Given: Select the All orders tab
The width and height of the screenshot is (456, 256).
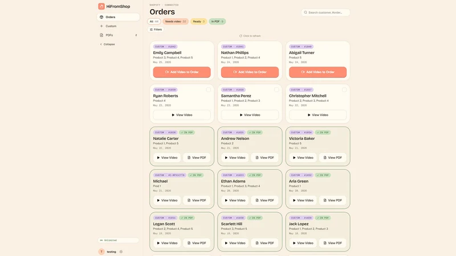Looking at the screenshot, I should 154,22.
